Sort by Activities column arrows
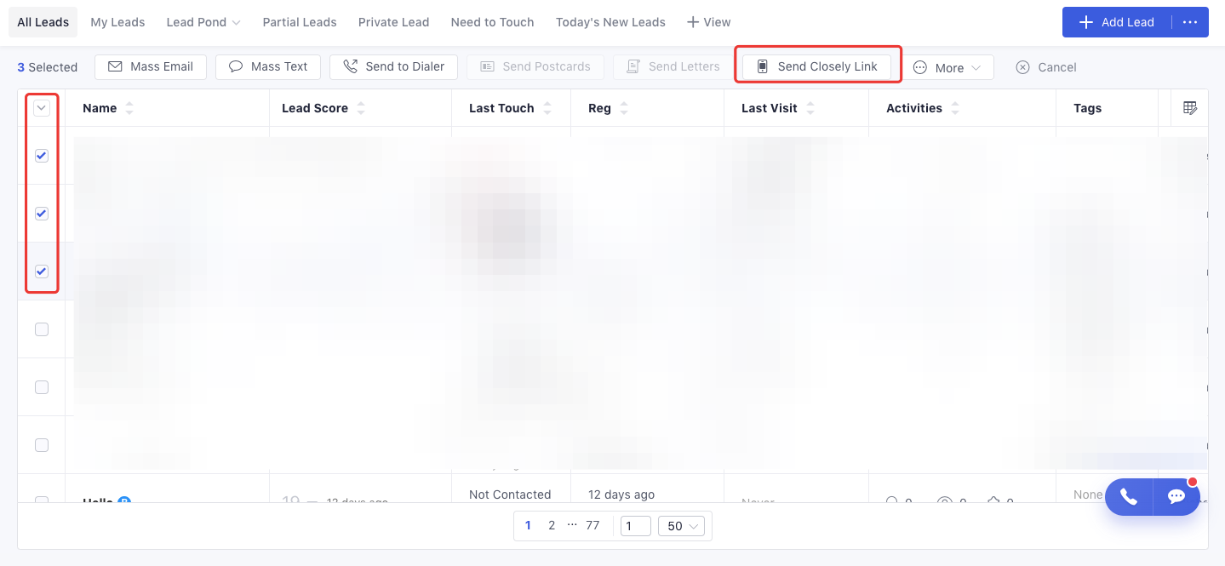The width and height of the screenshot is (1225, 566). point(955,108)
